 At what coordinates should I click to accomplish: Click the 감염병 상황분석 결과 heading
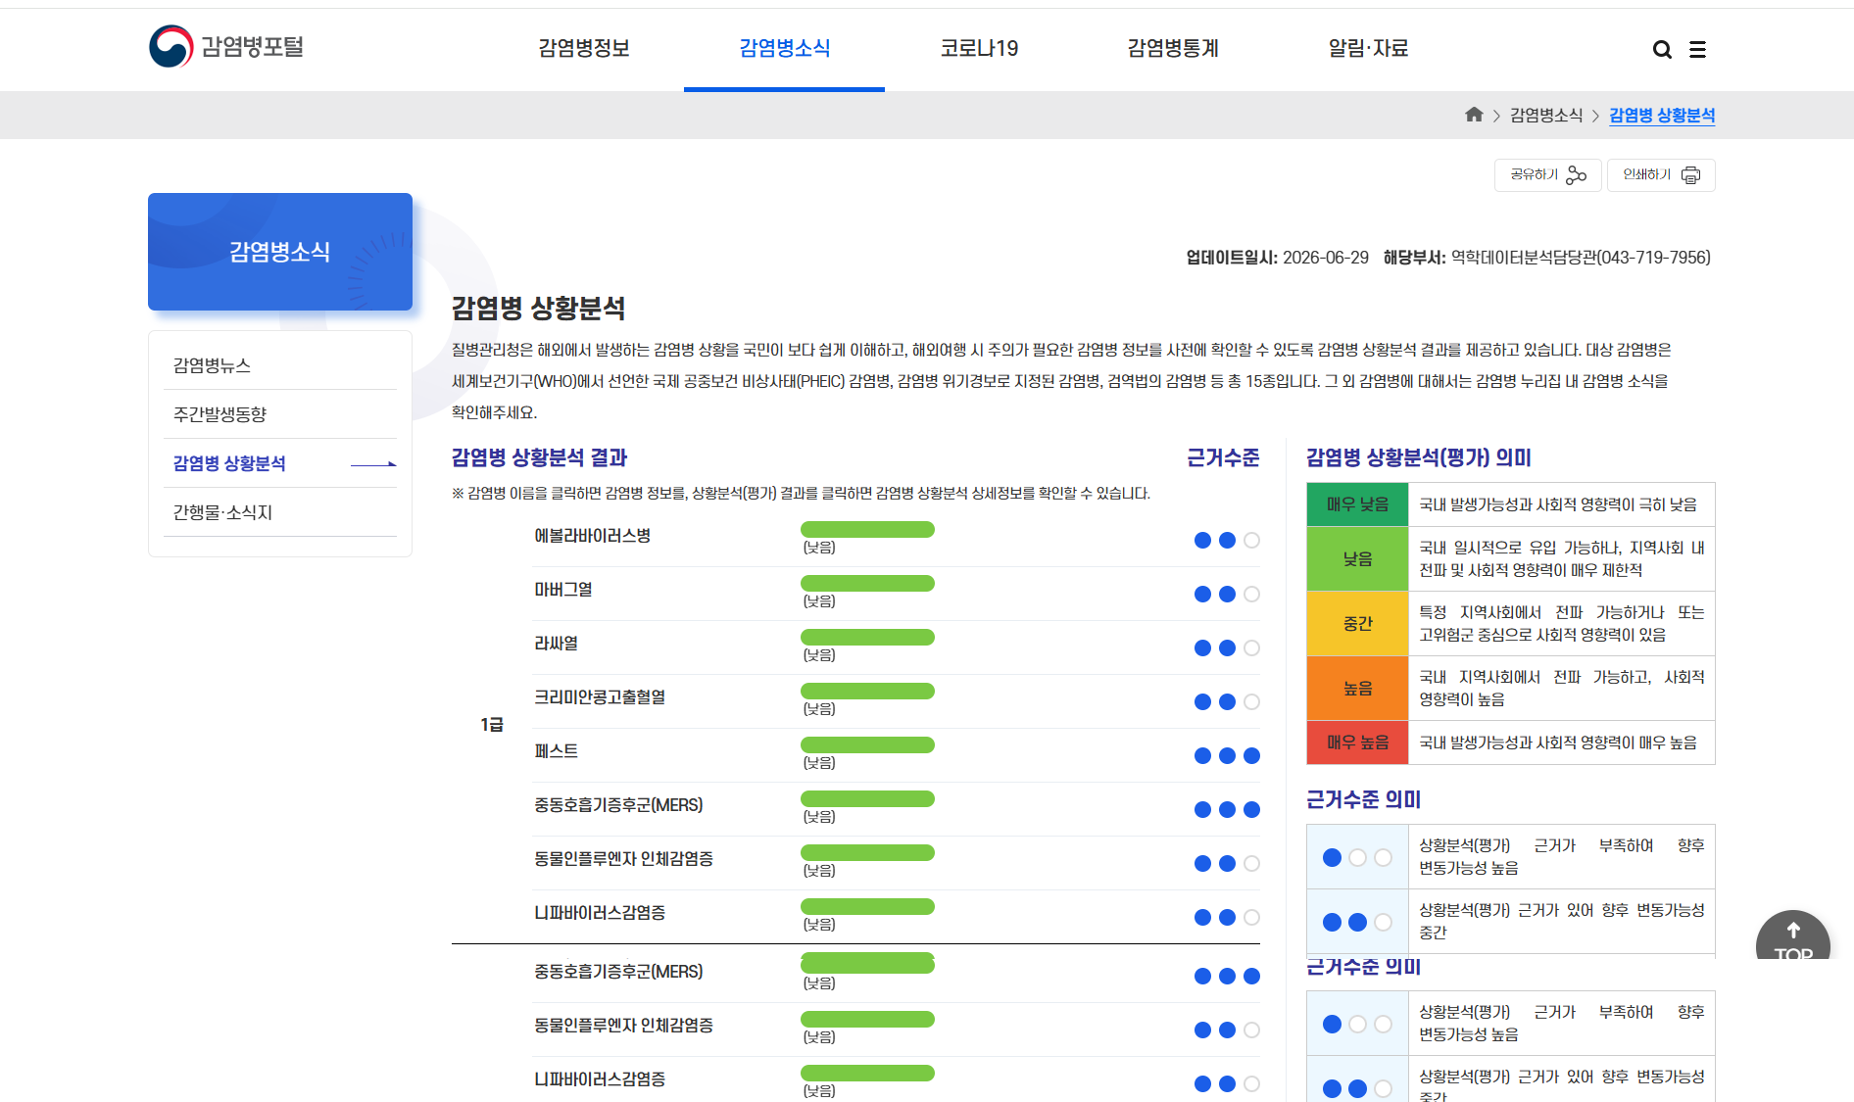pyautogui.click(x=539, y=457)
